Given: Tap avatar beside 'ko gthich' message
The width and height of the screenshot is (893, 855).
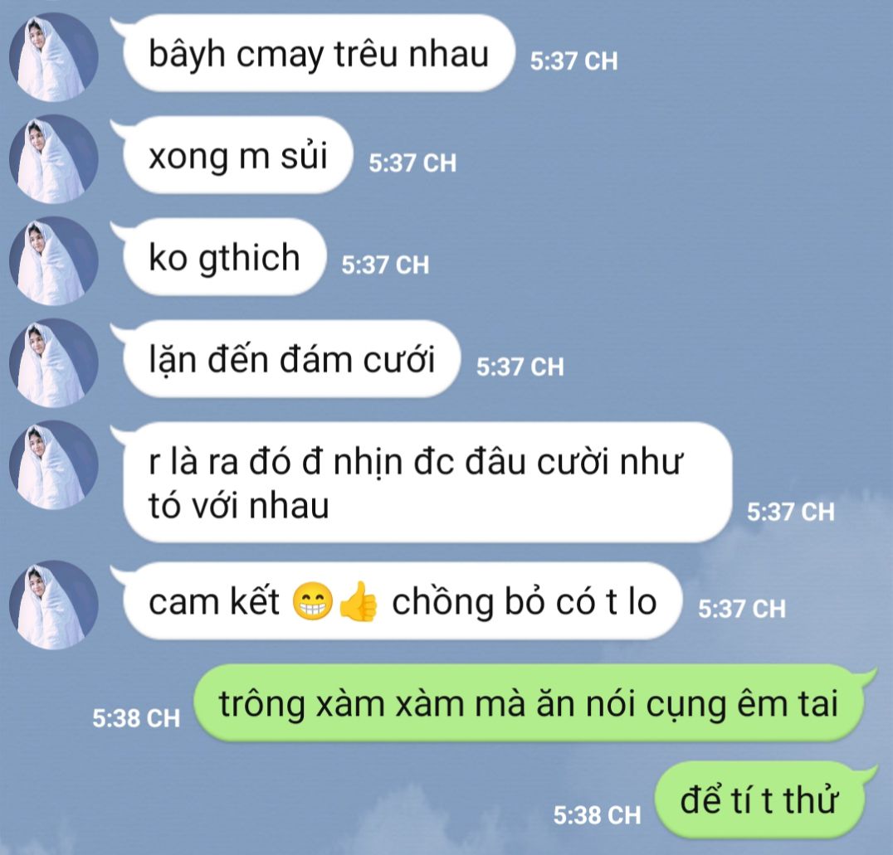Looking at the screenshot, I should coord(54,260).
